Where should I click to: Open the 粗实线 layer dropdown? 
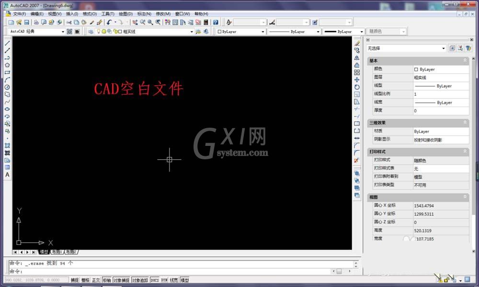coord(192,32)
